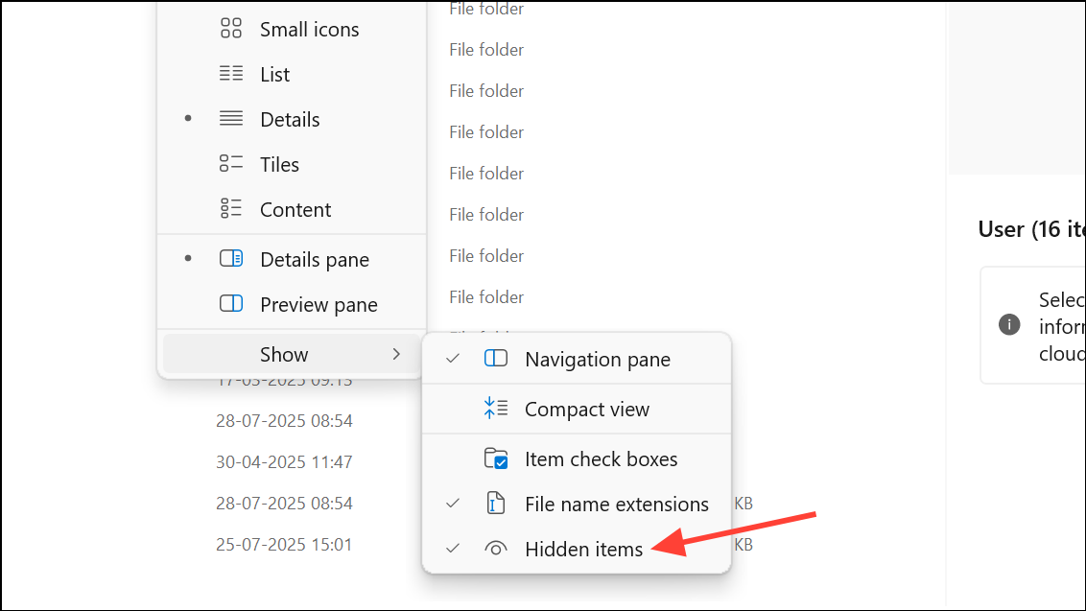Uncheck the Navigation pane option
Screen dimensions: 1086x611
pos(577,359)
